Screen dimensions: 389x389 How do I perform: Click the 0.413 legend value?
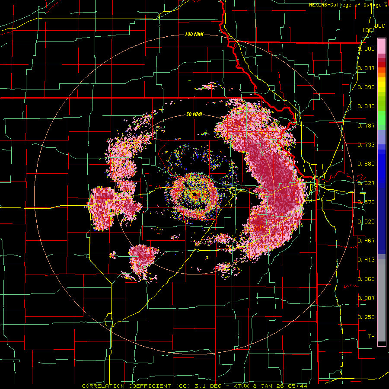point(366,260)
